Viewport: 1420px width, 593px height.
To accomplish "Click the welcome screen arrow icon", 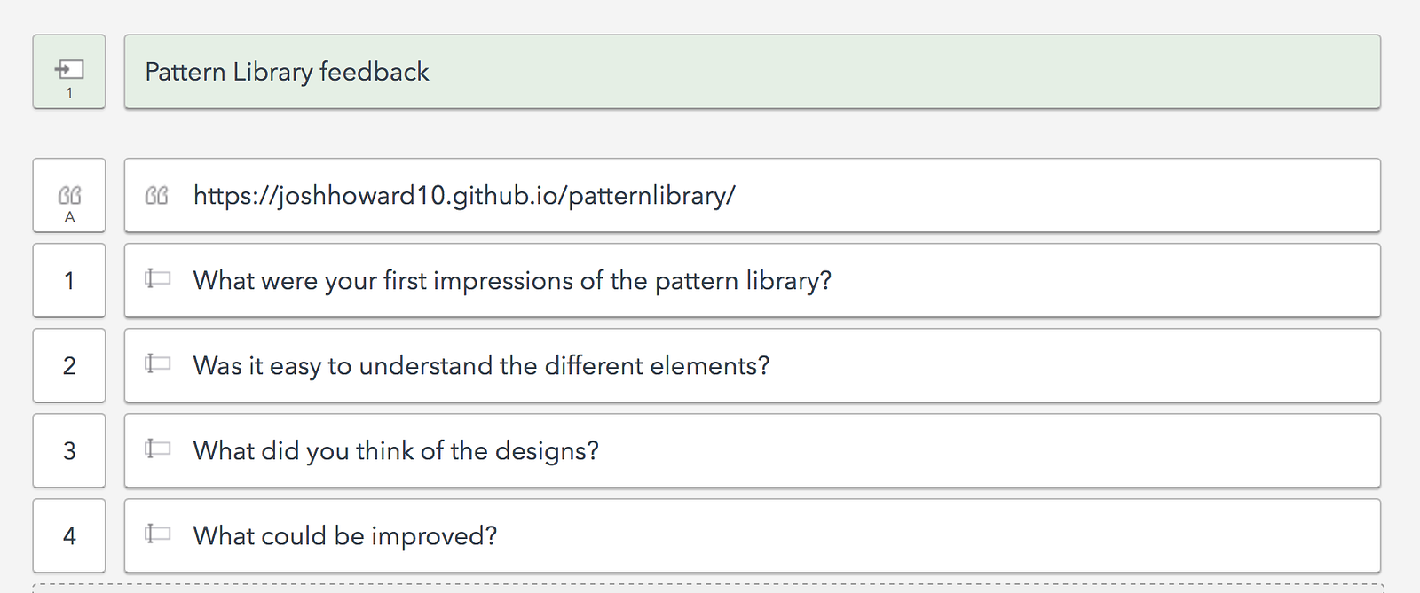I will click(x=69, y=68).
